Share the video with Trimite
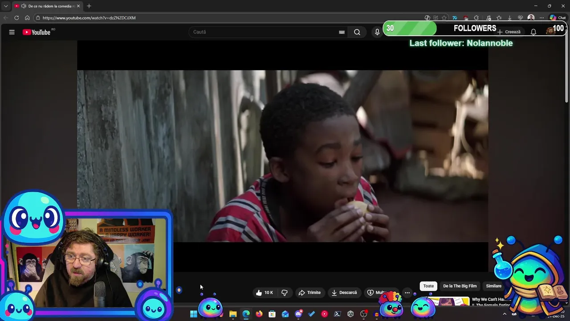570x321 pixels. 309,292
